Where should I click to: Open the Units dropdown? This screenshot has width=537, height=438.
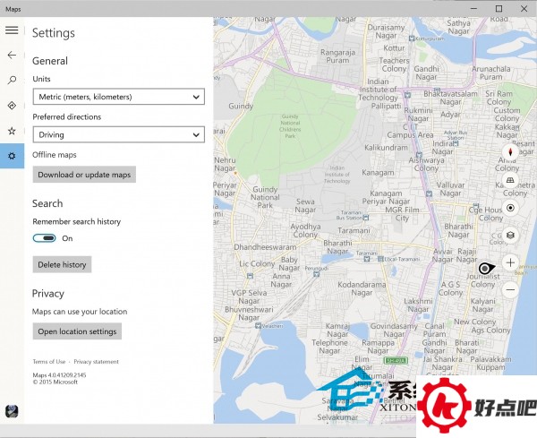(x=119, y=97)
